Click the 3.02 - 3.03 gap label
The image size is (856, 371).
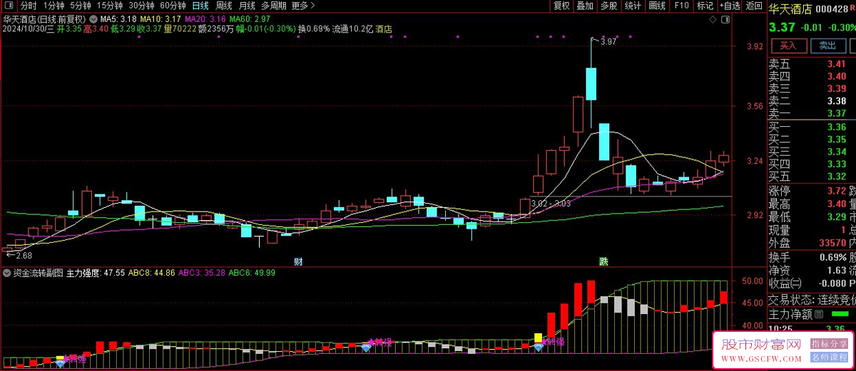pos(551,203)
